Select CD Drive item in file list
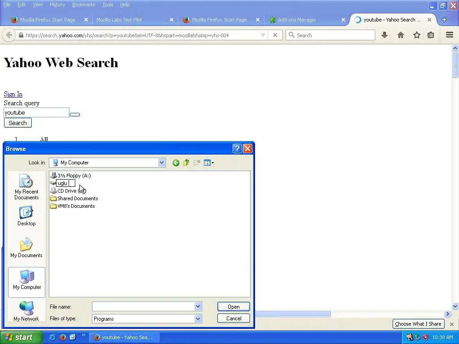 68,191
